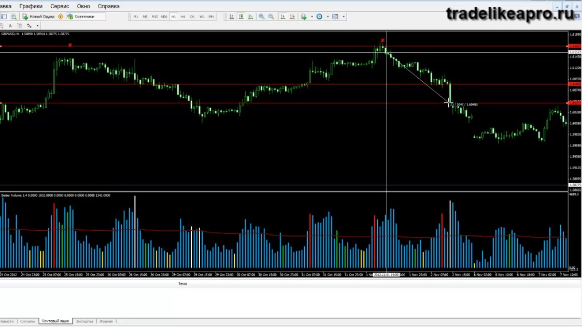Image resolution: width=582 pixels, height=327 pixels.
Task: Toggle the Советники expert advisors button
Action: coord(81,17)
